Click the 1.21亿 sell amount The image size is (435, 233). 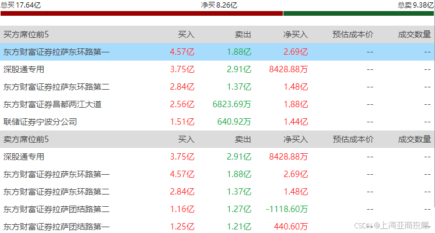(x=239, y=227)
